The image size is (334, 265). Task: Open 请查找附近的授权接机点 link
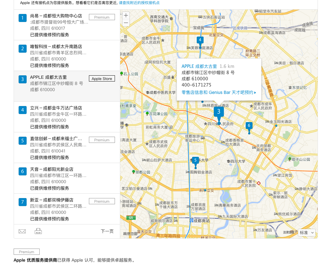click(x=139, y=3)
